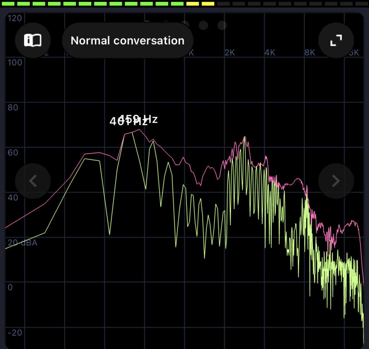Image resolution: width=369 pixels, height=349 pixels.
Task: Tap the 4K frequency axis label
Action: pyautogui.click(x=270, y=53)
